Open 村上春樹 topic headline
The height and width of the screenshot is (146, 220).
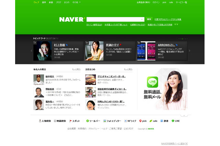click(x=59, y=45)
